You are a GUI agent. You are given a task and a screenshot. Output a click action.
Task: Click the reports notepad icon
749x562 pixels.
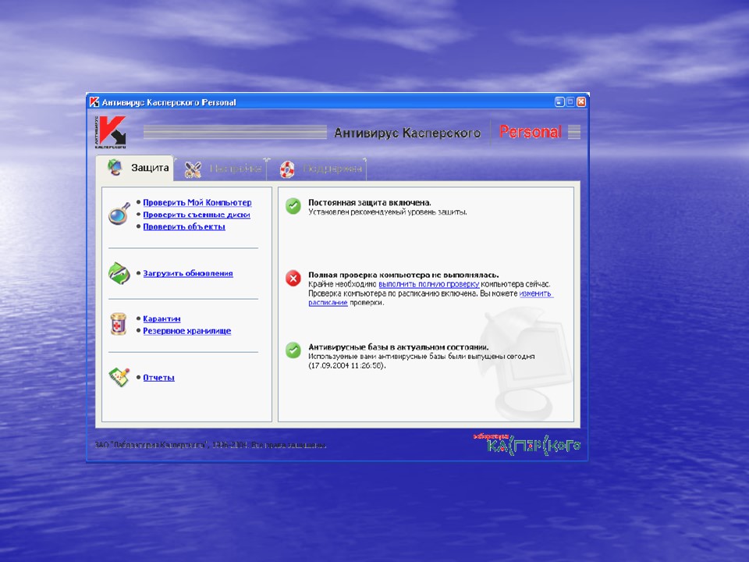click(x=118, y=378)
